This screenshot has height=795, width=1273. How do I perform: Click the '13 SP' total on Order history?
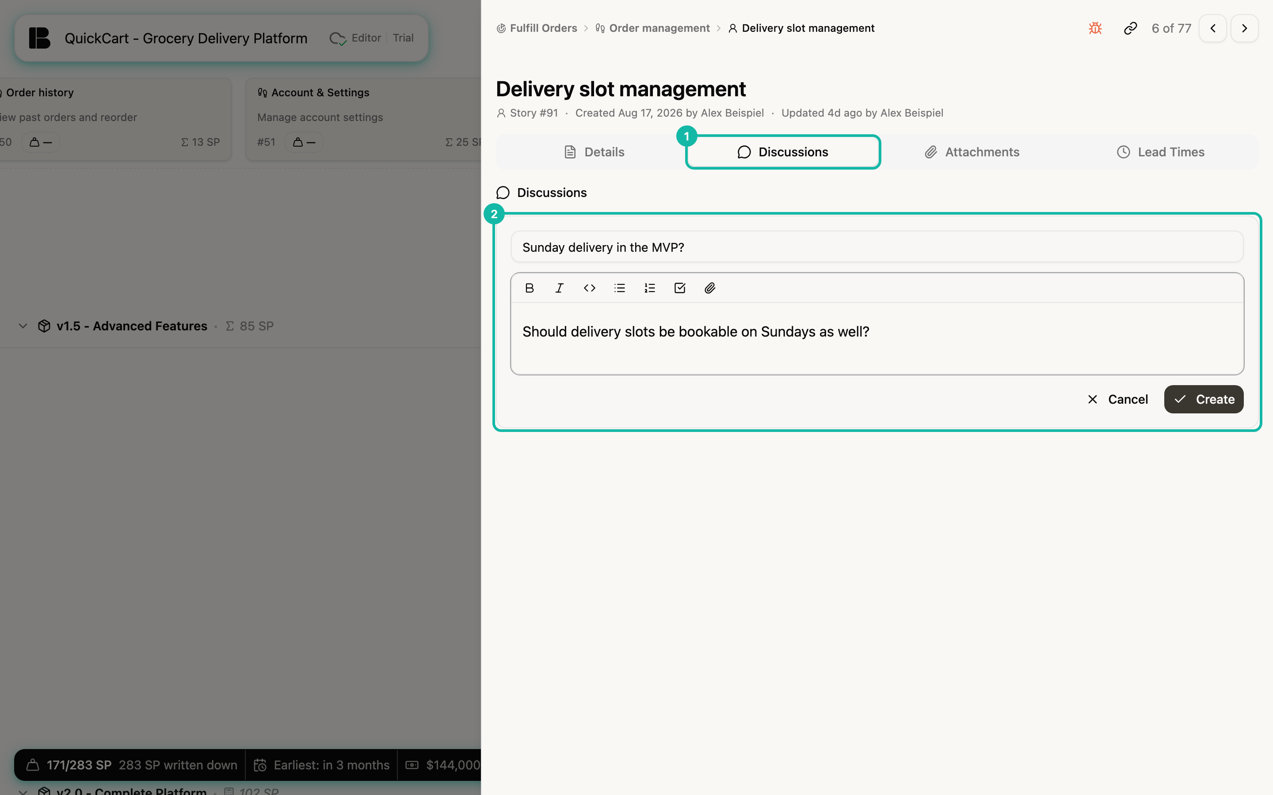tap(200, 142)
